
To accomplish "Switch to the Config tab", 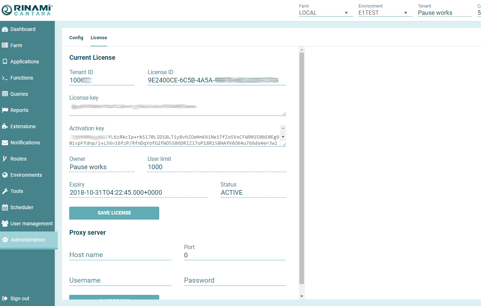I will 76,38.
